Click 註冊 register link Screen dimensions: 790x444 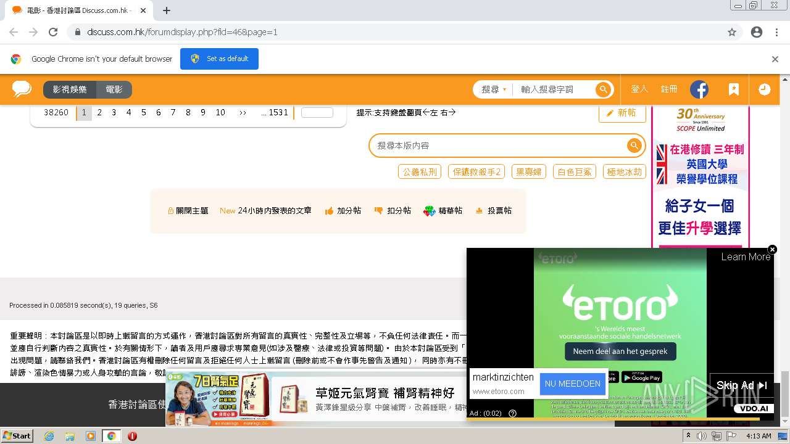[x=669, y=89]
